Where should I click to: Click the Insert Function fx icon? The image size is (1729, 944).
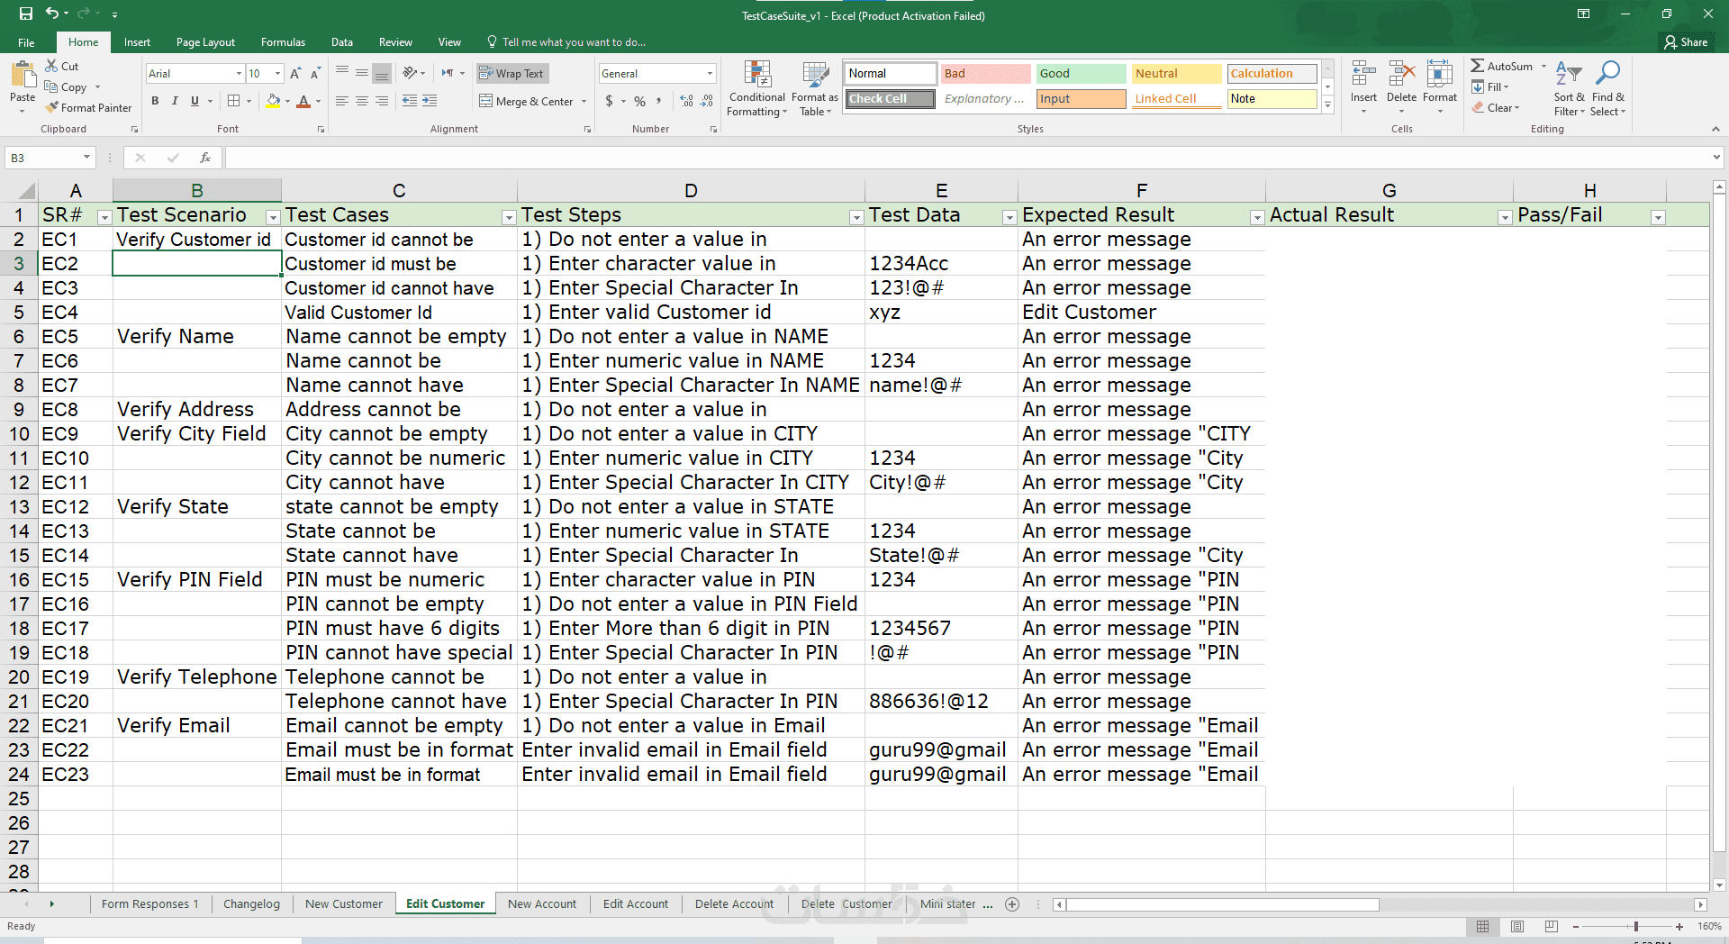(205, 158)
